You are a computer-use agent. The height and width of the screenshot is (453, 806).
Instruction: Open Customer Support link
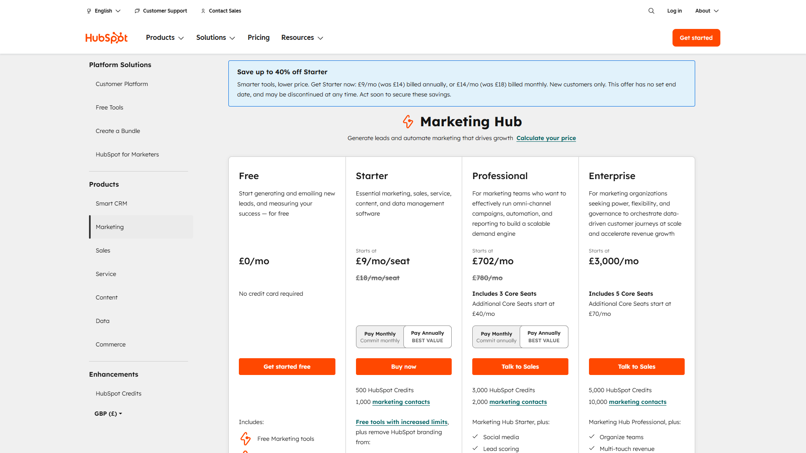[x=165, y=11]
